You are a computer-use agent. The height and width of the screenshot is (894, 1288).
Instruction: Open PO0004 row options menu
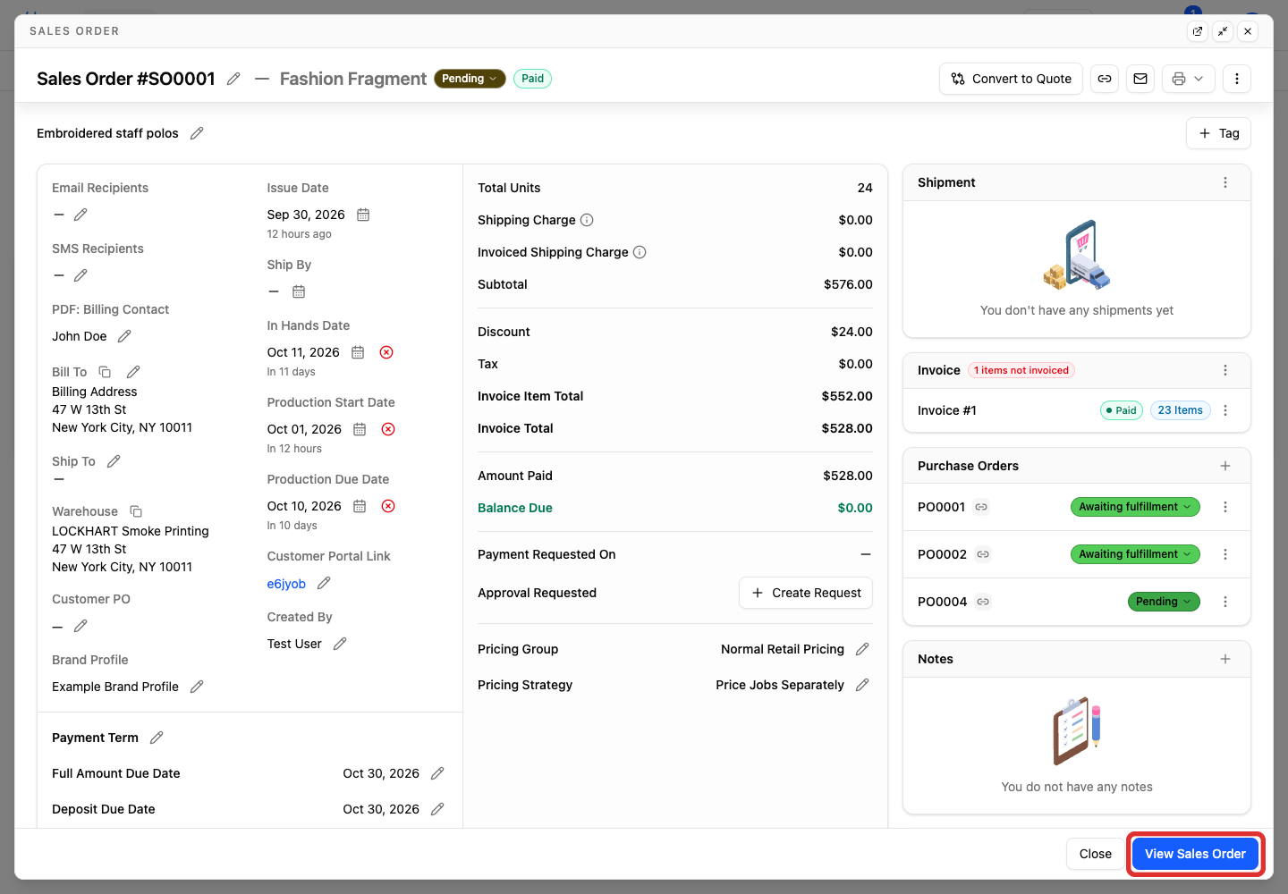click(1225, 602)
